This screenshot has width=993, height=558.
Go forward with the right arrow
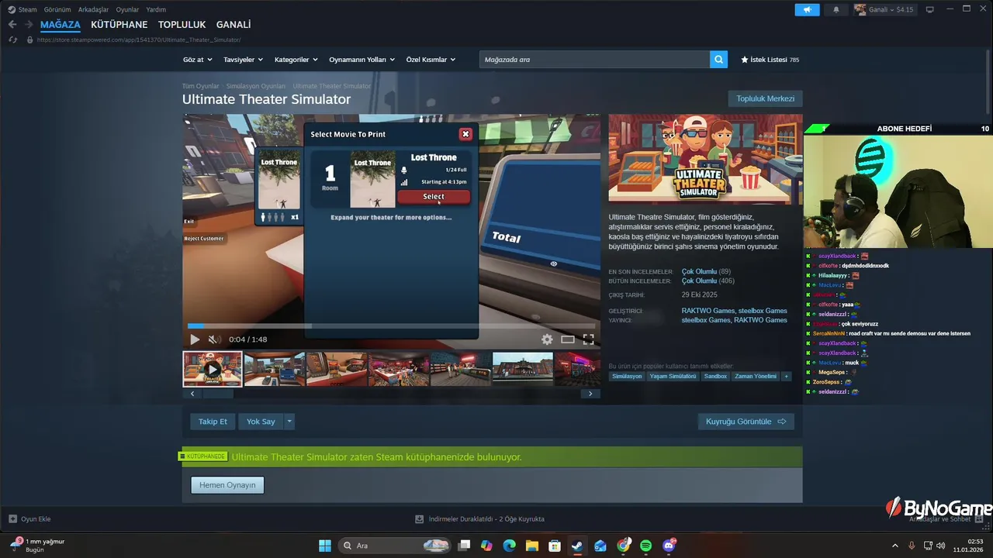coord(28,25)
